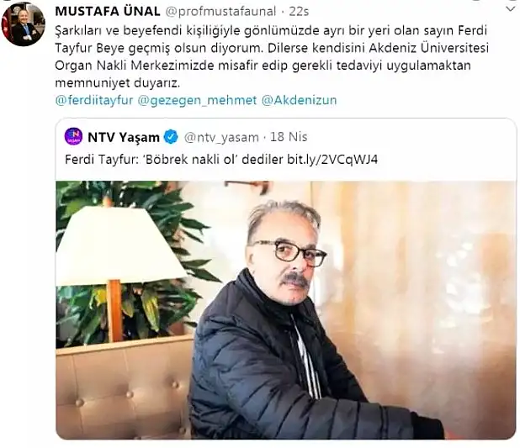Image resolution: width=520 pixels, height=448 pixels.
Task: Click the blue verified badge beside NTV Yaşam
Action: pyautogui.click(x=171, y=137)
